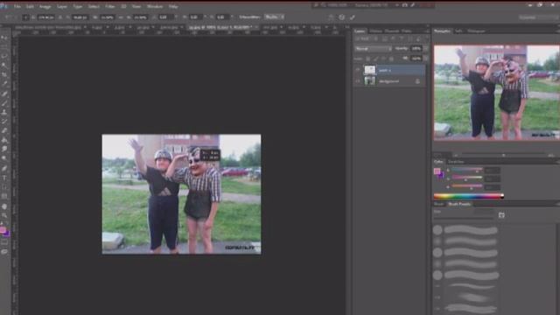The image size is (560, 315).
Task: Select the Zoom tool
Action: tap(4, 215)
